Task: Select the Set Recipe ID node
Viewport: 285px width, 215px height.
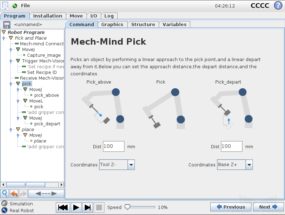Action: pyautogui.click(x=42, y=72)
